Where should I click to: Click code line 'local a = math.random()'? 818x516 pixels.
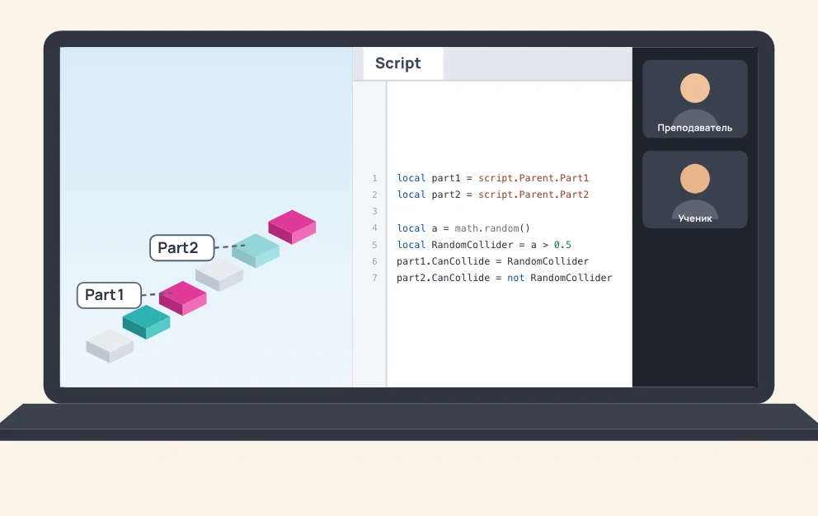463,228
